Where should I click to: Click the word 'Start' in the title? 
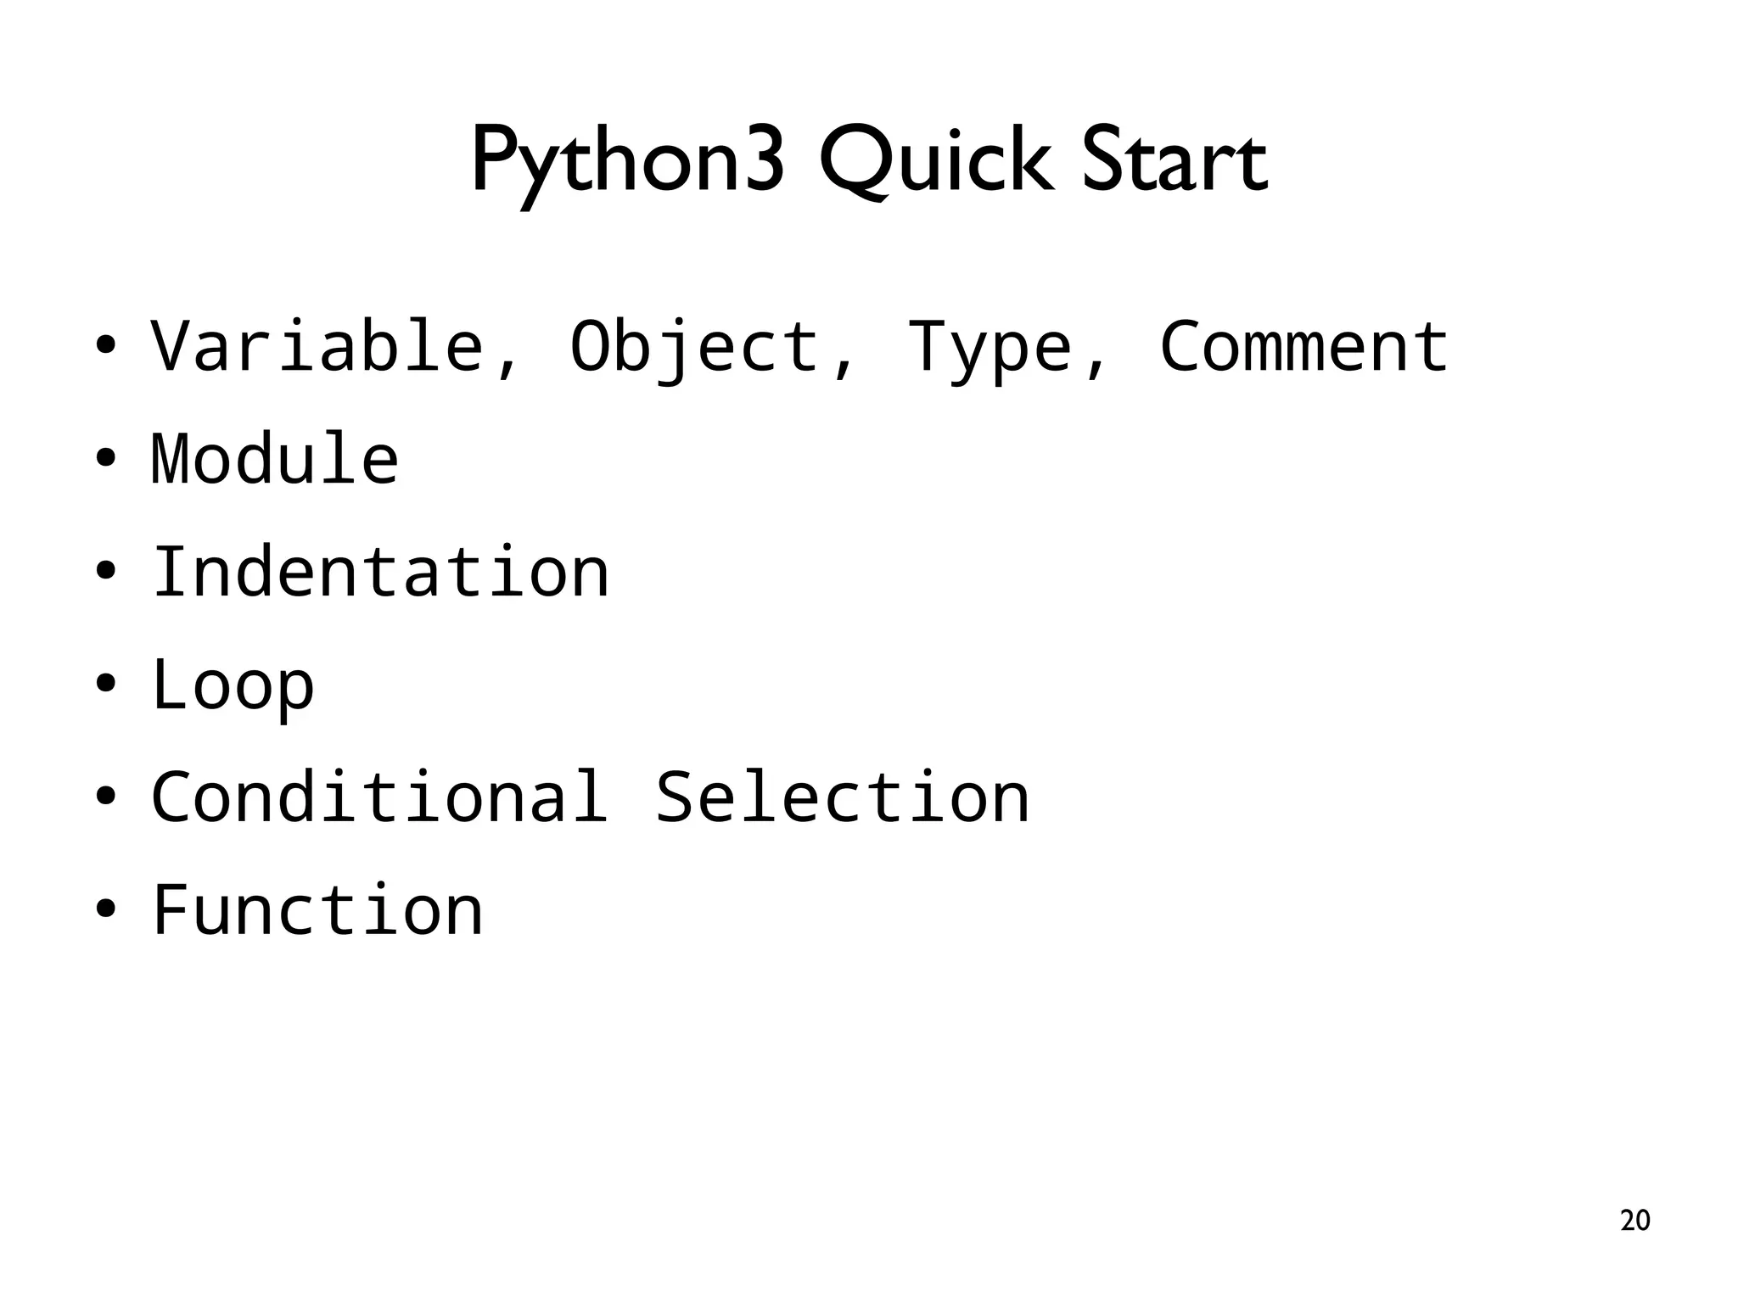pos(1175,161)
